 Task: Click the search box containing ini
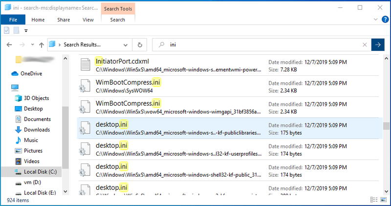click(262, 45)
